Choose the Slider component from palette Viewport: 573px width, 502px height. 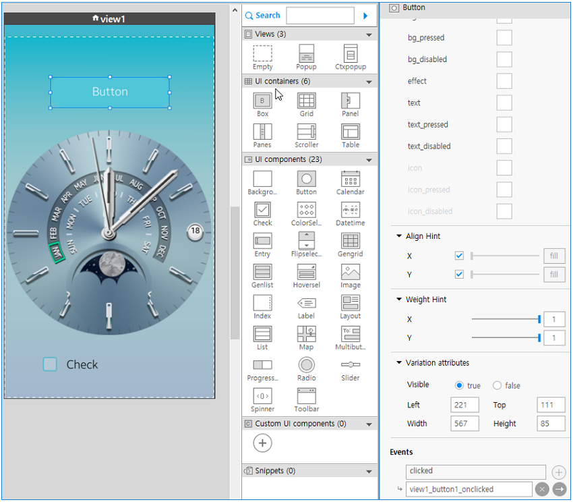(x=350, y=365)
